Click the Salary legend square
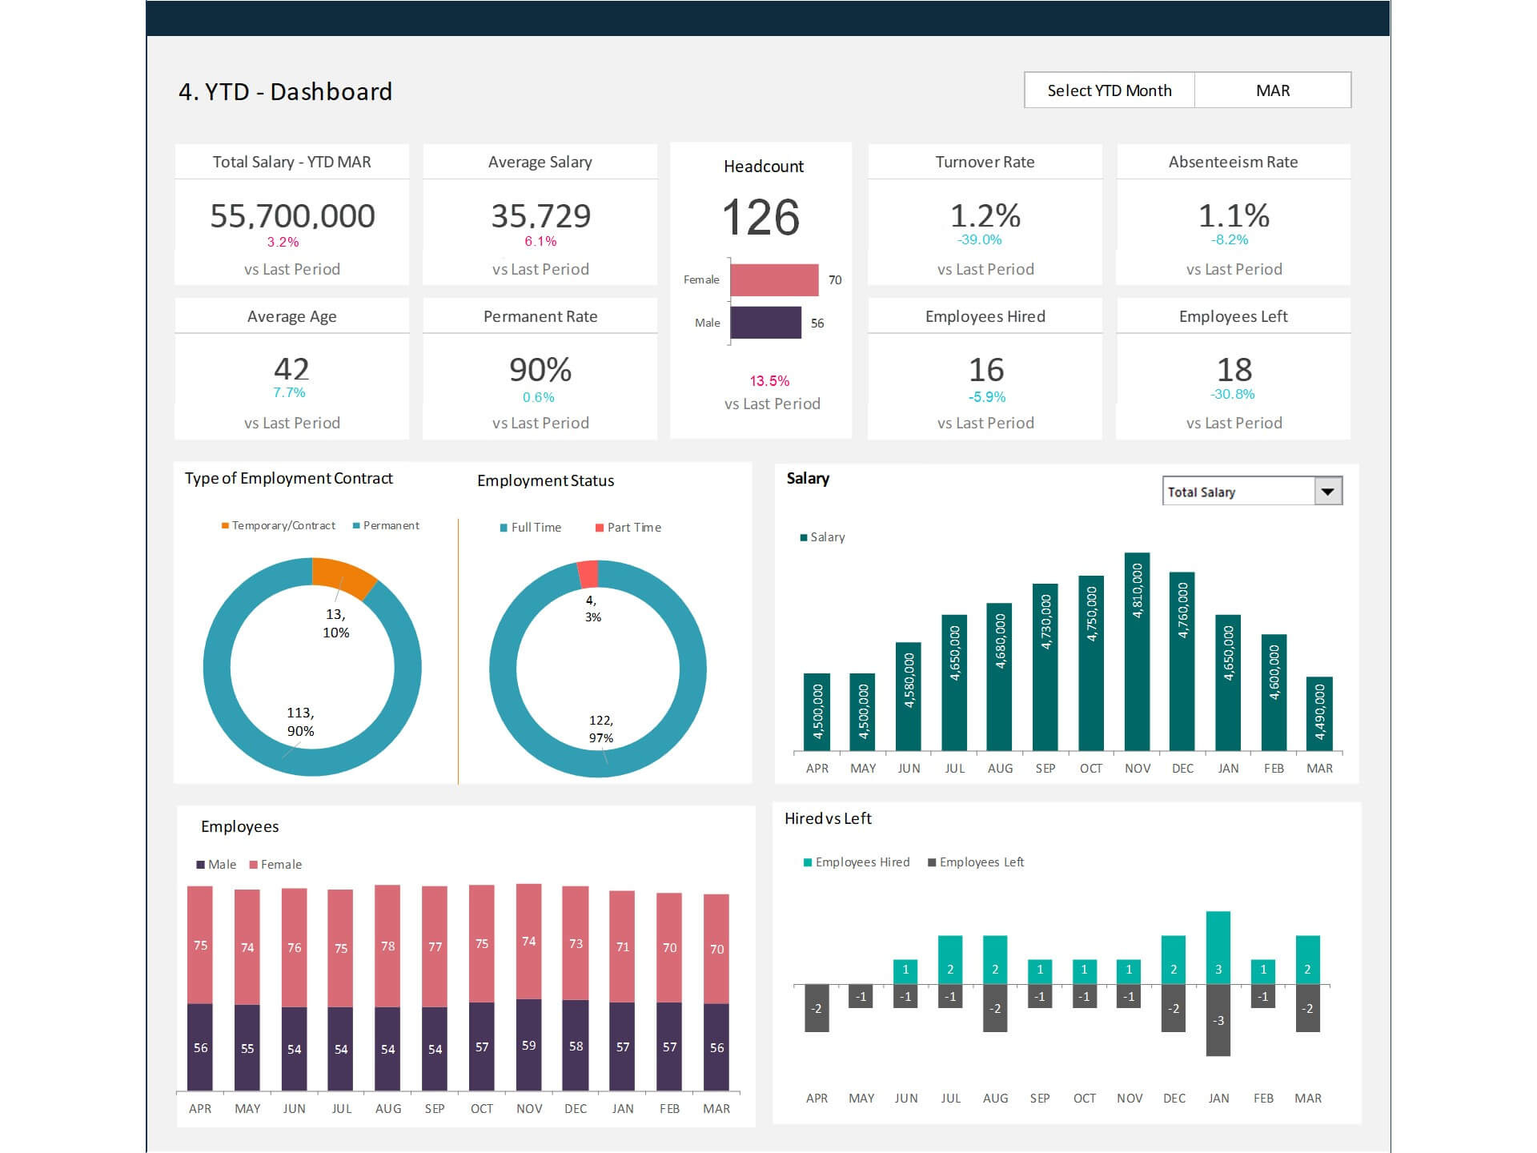This screenshot has height=1153, width=1537. [x=803, y=537]
